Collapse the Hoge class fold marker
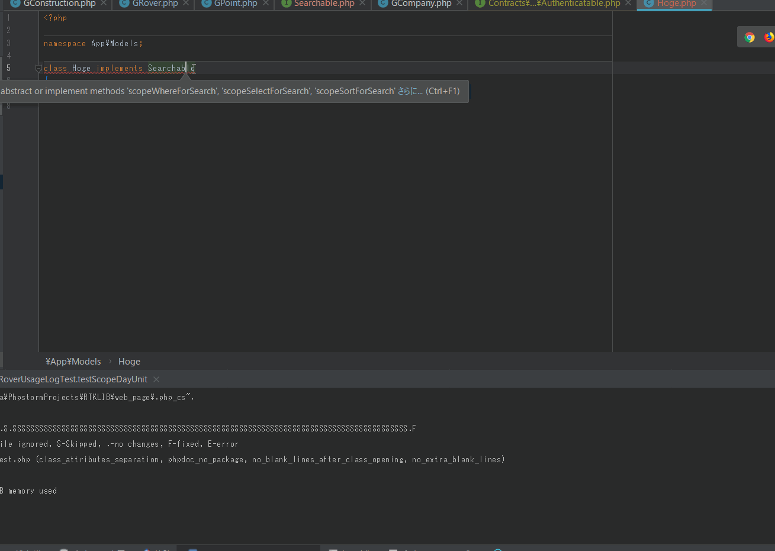Screen dimensions: 775x551 point(38,69)
